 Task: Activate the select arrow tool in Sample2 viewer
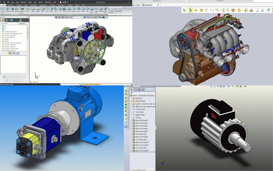(x=190, y=10)
